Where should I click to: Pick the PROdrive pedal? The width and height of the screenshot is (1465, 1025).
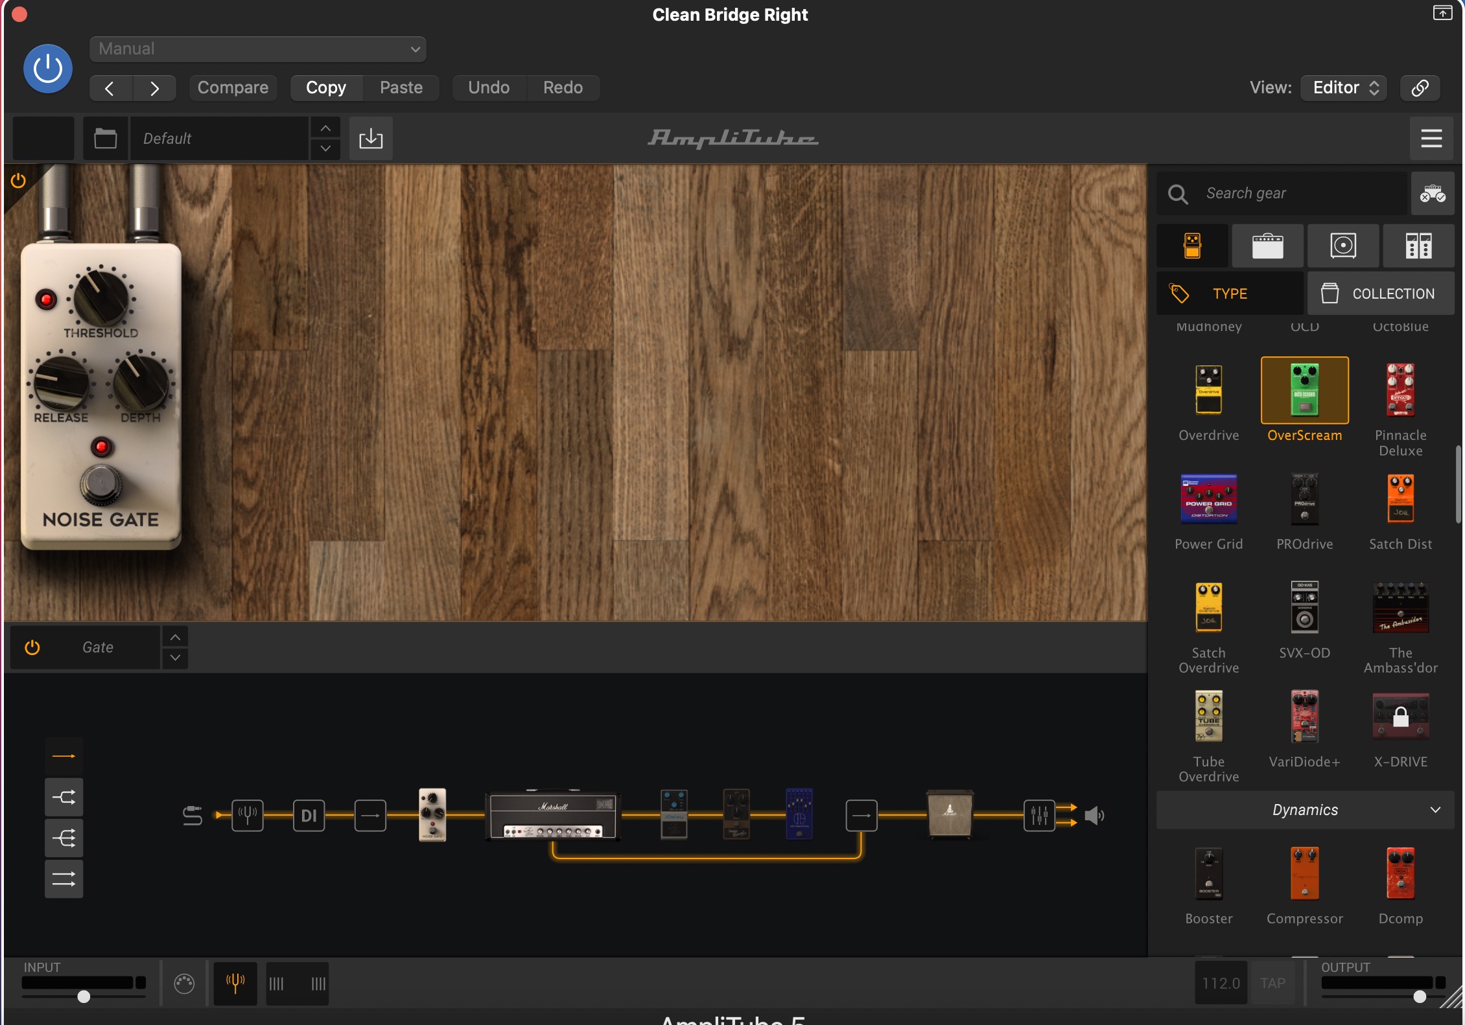(1304, 499)
